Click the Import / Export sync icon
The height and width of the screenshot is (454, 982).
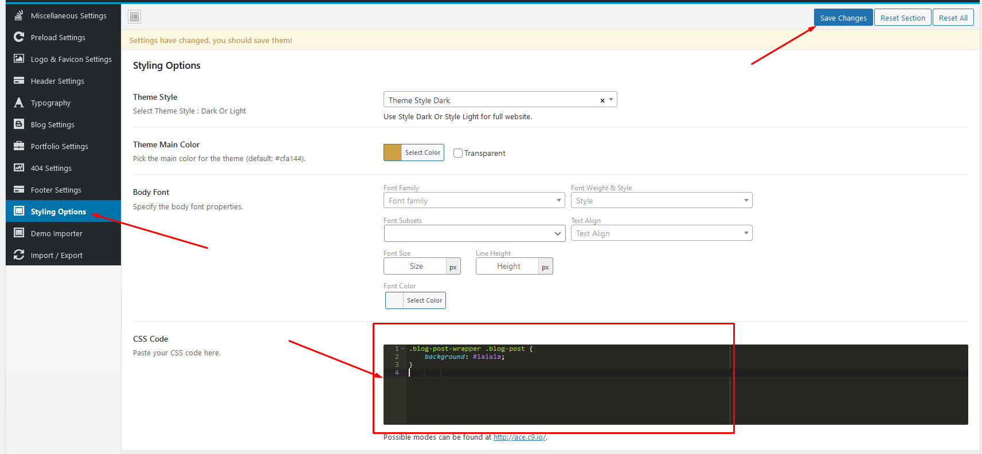click(19, 255)
